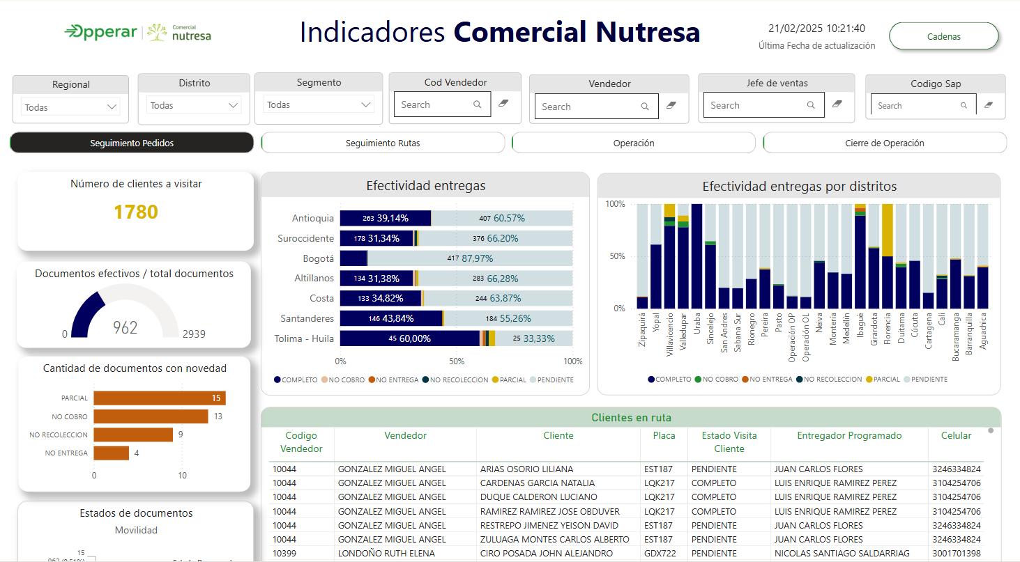
Task: Open the Distrito dropdown
Action: point(194,106)
